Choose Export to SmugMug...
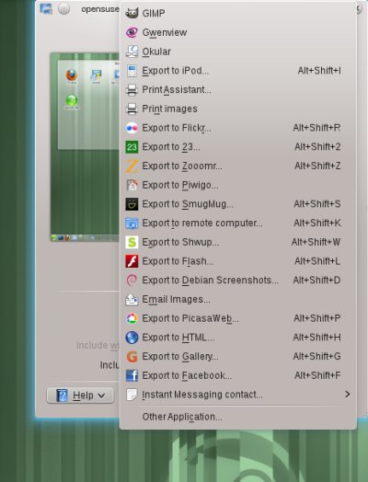This screenshot has width=368, height=482. (x=237, y=204)
